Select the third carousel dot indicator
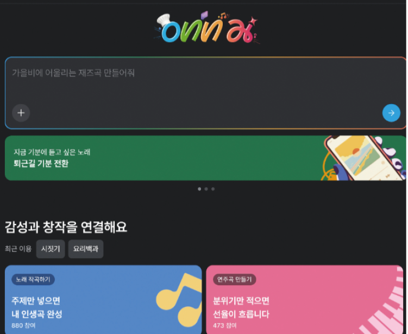This screenshot has width=408, height=334. pyautogui.click(x=213, y=189)
